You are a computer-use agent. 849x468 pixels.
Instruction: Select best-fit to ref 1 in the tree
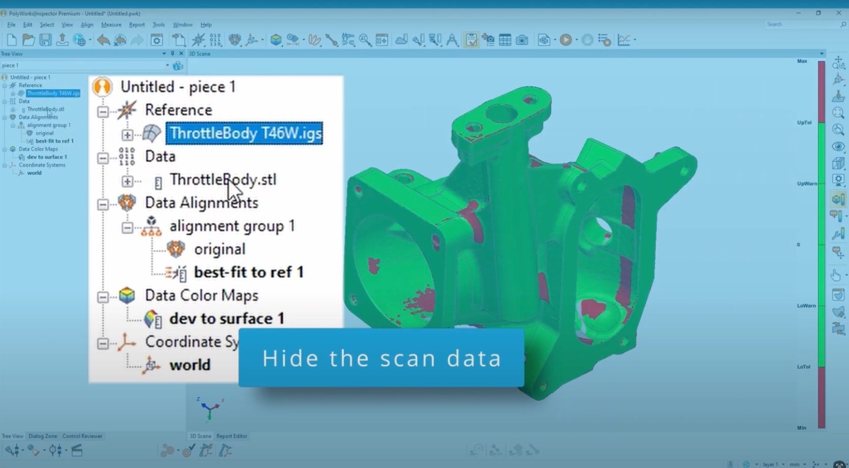tap(249, 272)
